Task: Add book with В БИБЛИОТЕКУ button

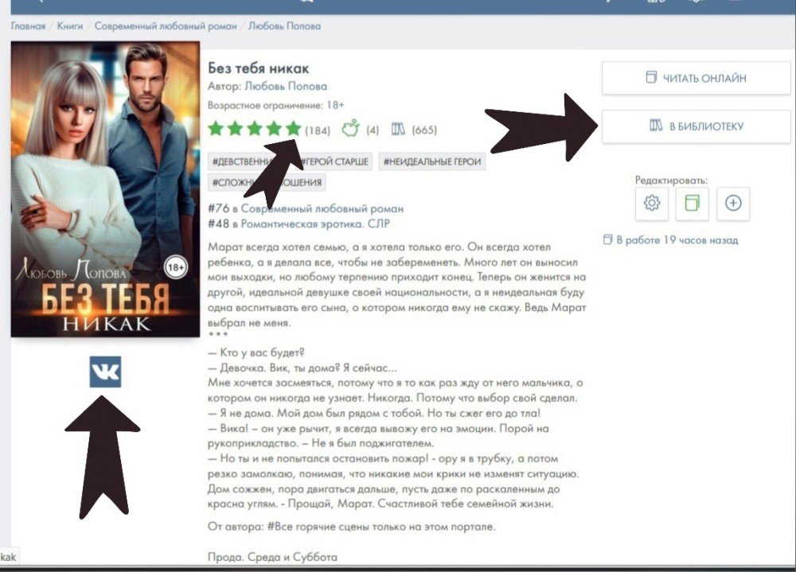Action: (x=696, y=126)
